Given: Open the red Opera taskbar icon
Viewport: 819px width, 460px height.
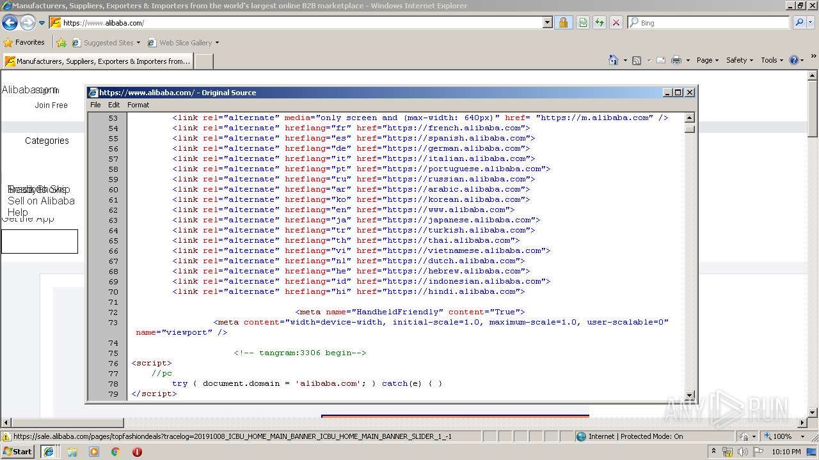Looking at the screenshot, I should click(x=137, y=451).
